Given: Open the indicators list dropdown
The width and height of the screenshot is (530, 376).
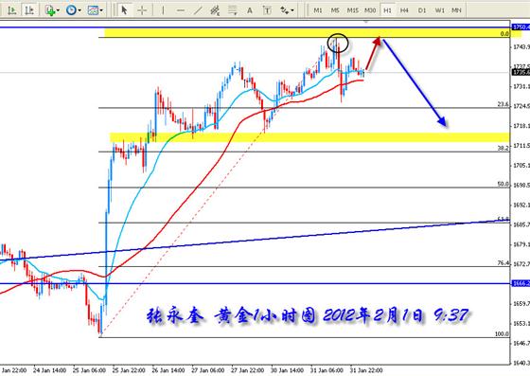Looking at the screenshot, I should 52,10.
